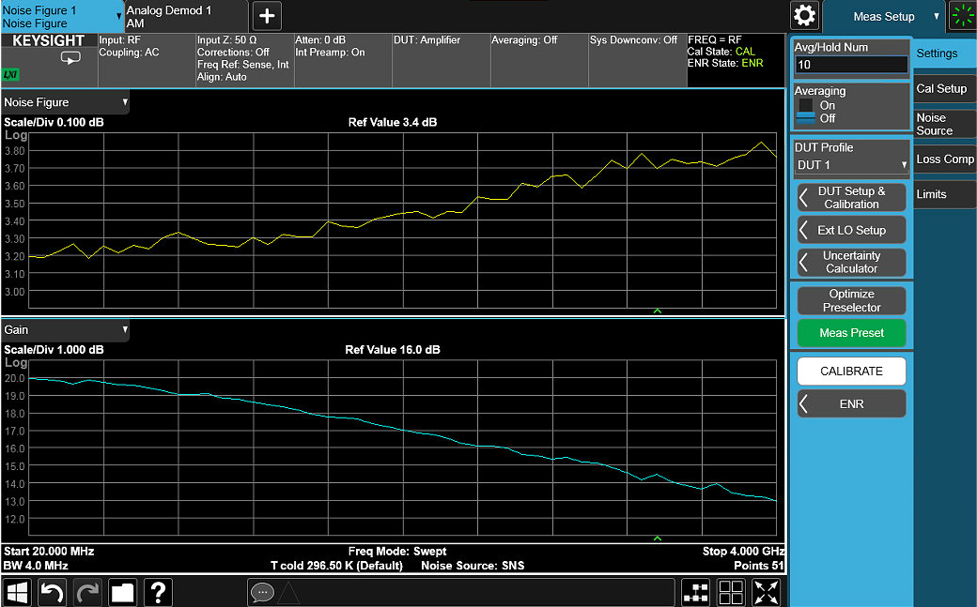Click the plus icon to add a screen

[x=267, y=16]
